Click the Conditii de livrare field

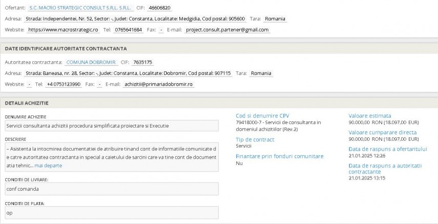pyautogui.click(x=111, y=189)
